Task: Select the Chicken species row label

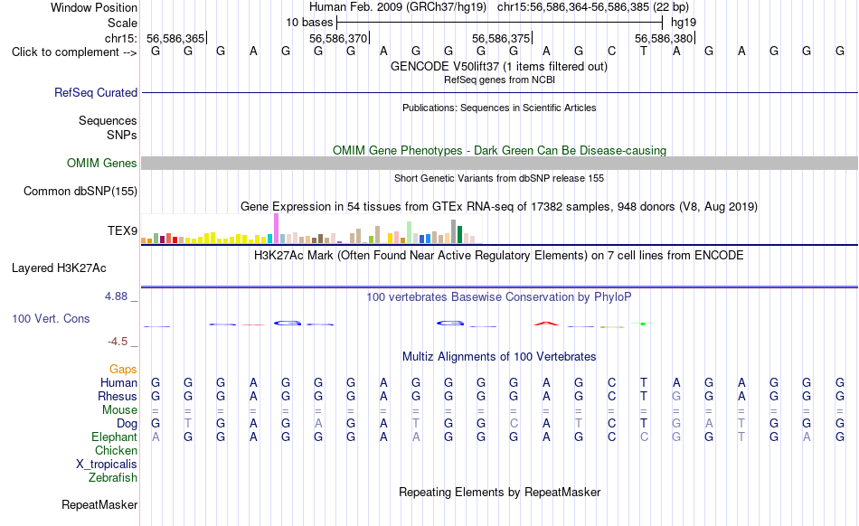Action: [116, 450]
